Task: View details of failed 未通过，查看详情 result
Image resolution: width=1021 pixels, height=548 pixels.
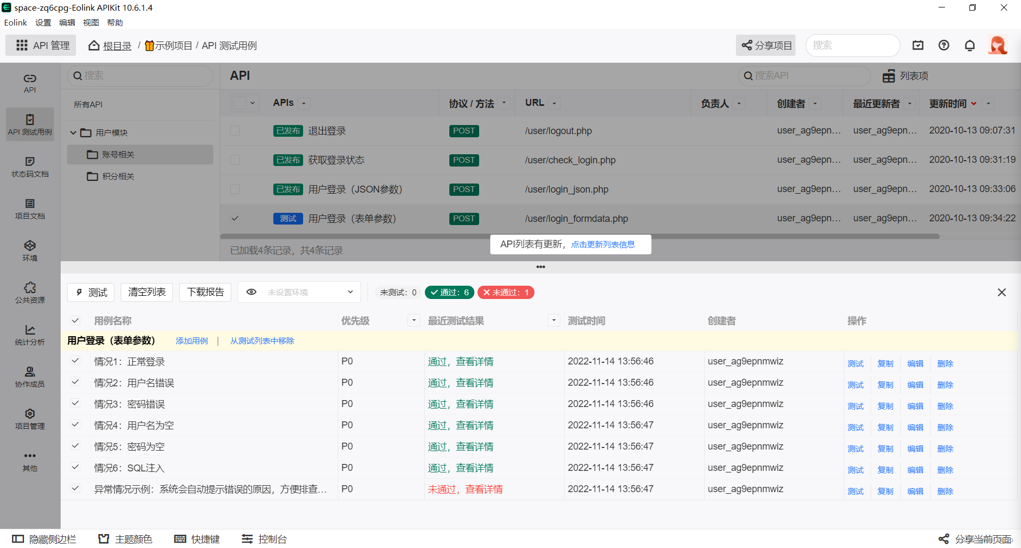Action: point(465,489)
